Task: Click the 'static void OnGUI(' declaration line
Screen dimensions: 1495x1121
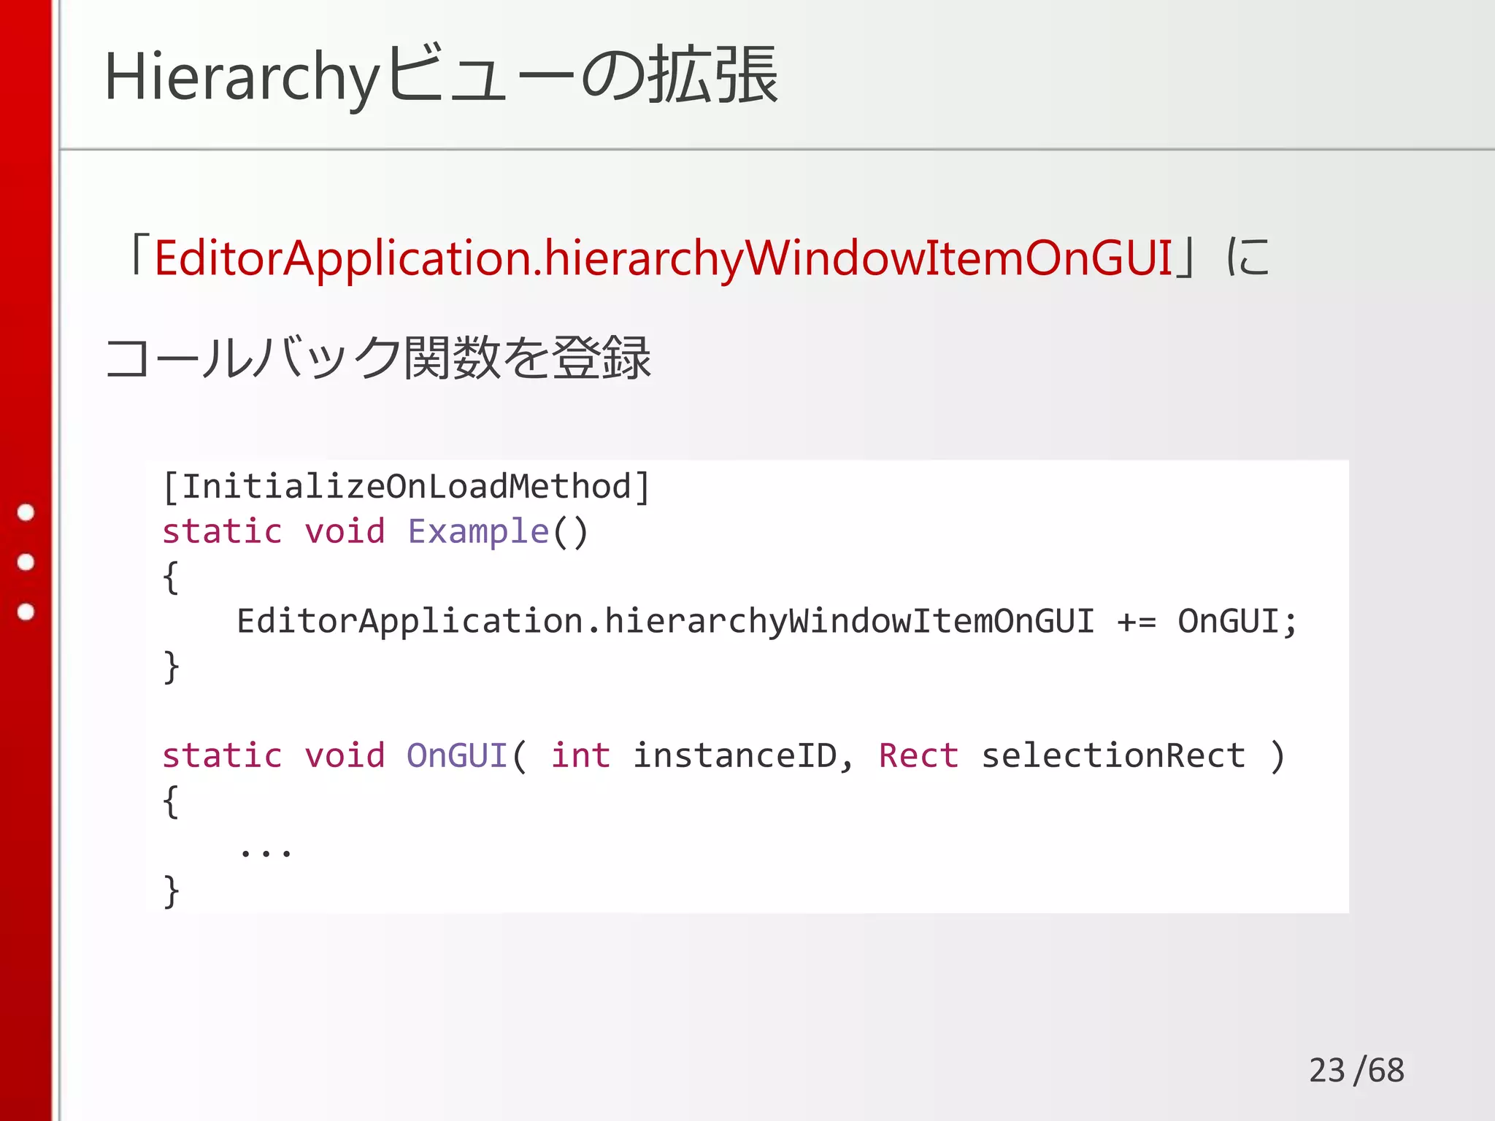Action: coord(723,755)
